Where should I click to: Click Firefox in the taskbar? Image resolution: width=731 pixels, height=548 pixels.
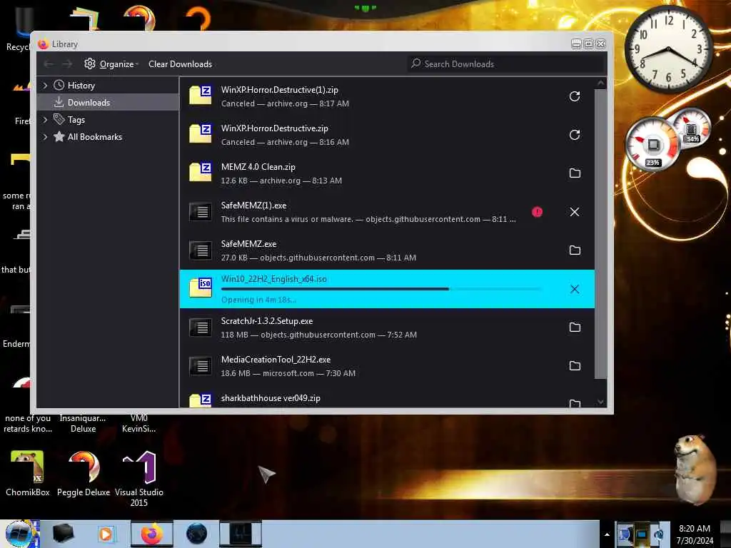152,534
